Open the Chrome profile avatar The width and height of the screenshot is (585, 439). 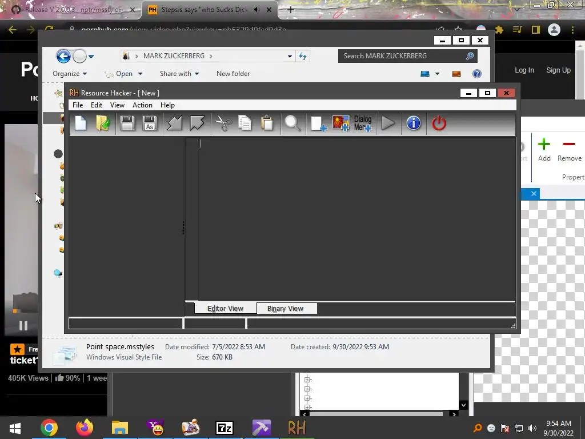click(554, 30)
